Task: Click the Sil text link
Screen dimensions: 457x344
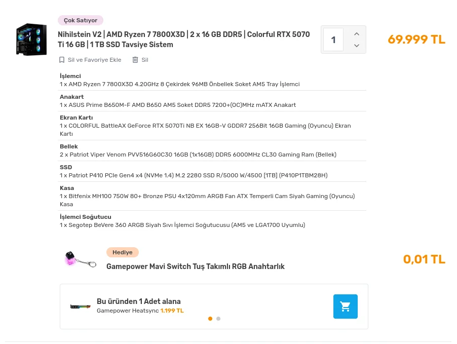Action: click(145, 60)
